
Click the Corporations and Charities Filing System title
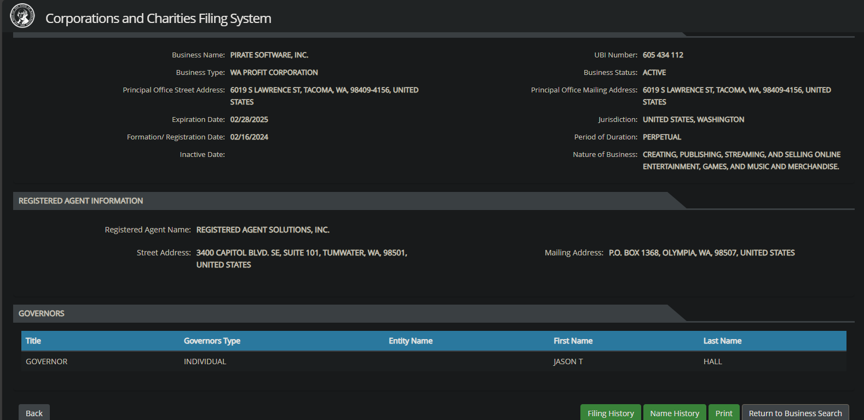(x=158, y=18)
